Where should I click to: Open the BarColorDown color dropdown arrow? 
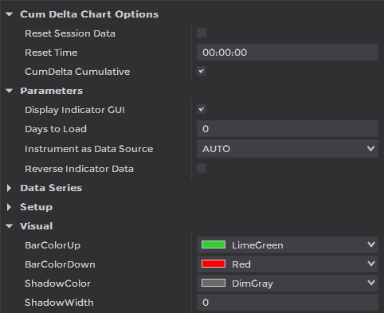click(x=371, y=264)
